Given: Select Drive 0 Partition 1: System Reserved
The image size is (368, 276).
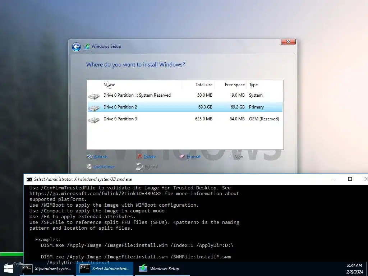Looking at the screenshot, I should (x=185, y=95).
